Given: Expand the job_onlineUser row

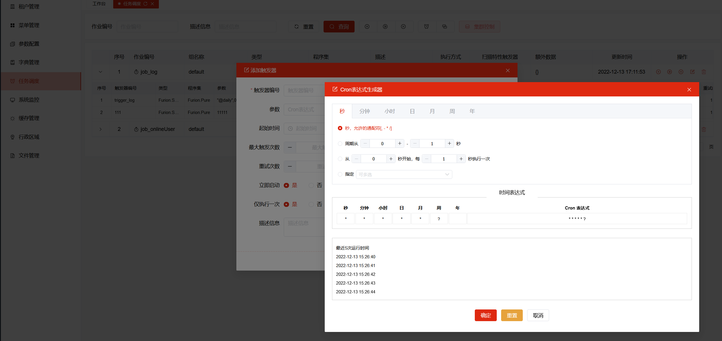Looking at the screenshot, I should coord(100,129).
